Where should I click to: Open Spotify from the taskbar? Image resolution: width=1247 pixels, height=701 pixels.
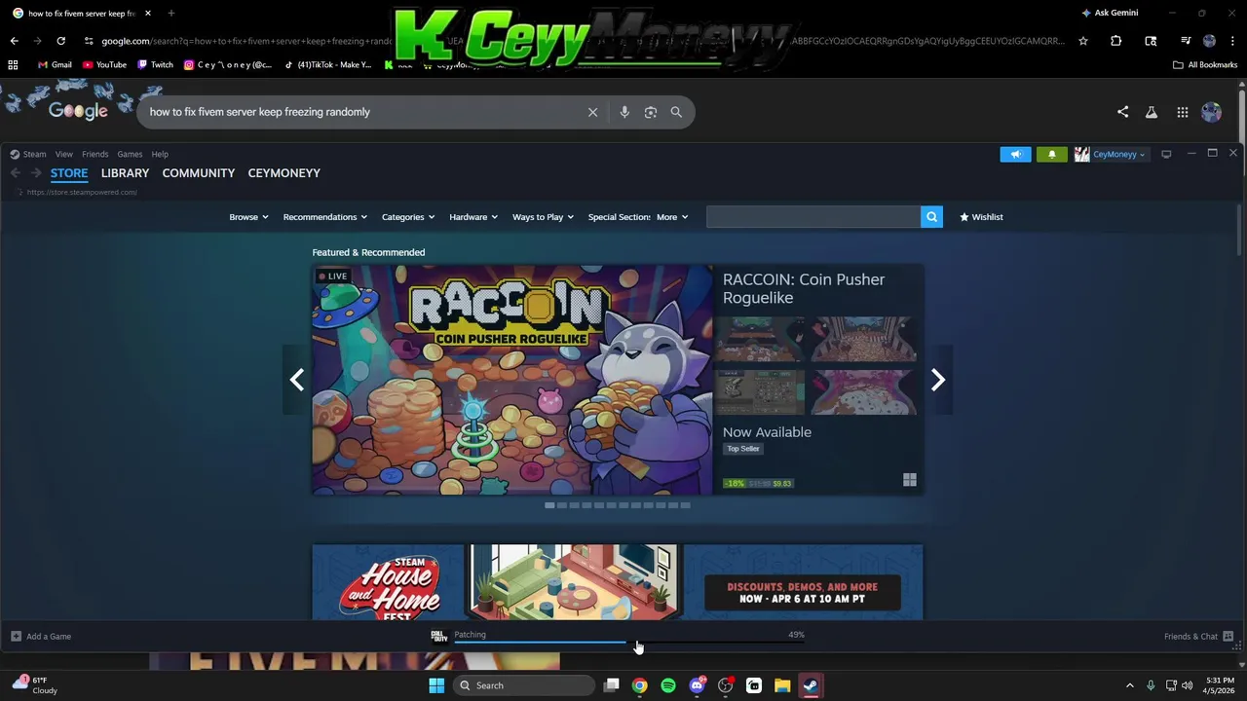click(668, 685)
